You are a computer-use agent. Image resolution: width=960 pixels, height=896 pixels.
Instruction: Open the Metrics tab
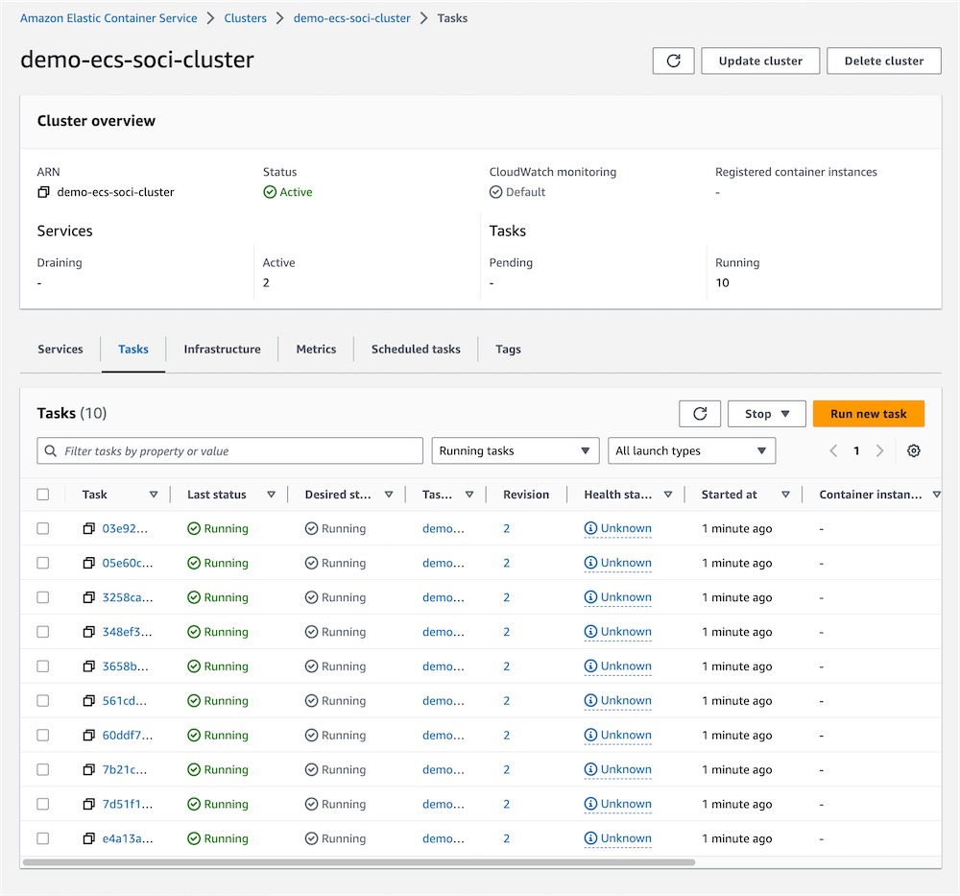point(316,350)
